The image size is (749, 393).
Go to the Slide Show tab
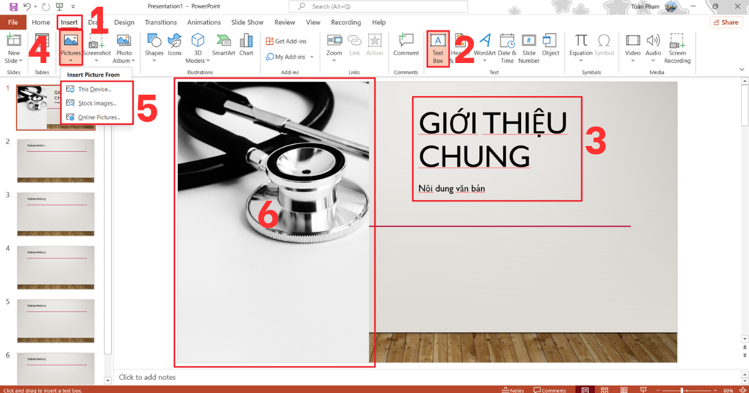(x=247, y=22)
